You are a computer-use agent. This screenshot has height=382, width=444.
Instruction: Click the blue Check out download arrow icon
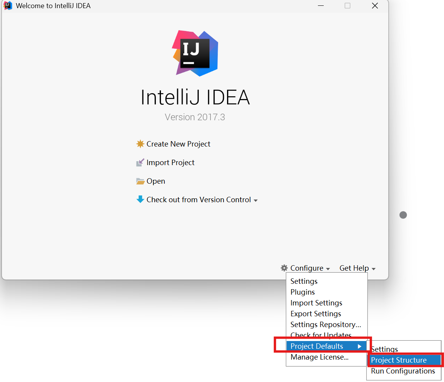tap(140, 200)
